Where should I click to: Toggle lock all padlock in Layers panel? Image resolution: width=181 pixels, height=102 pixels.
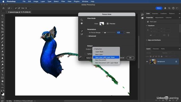(x=161, y=56)
